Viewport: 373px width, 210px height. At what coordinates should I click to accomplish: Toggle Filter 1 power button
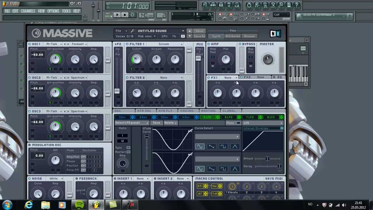coord(127,44)
